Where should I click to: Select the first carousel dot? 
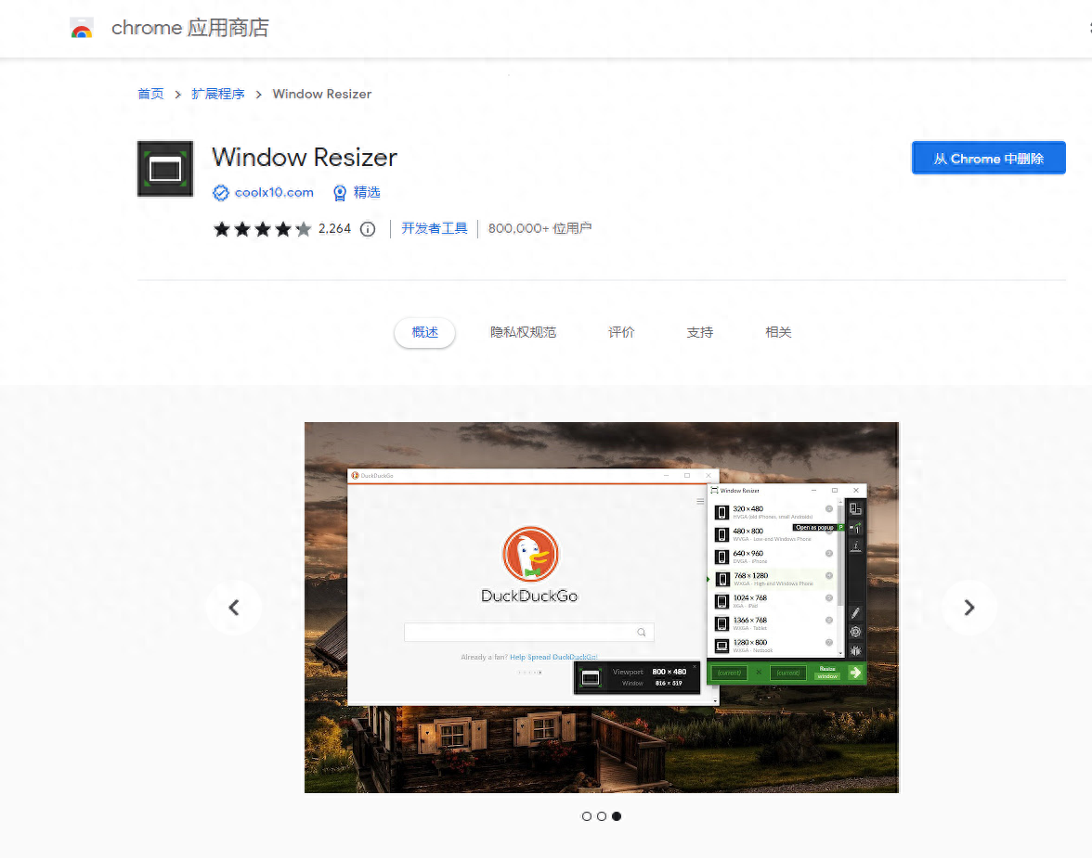(587, 816)
